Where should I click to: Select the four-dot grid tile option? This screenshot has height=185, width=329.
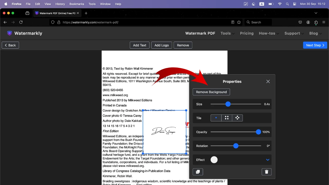pos(227,118)
